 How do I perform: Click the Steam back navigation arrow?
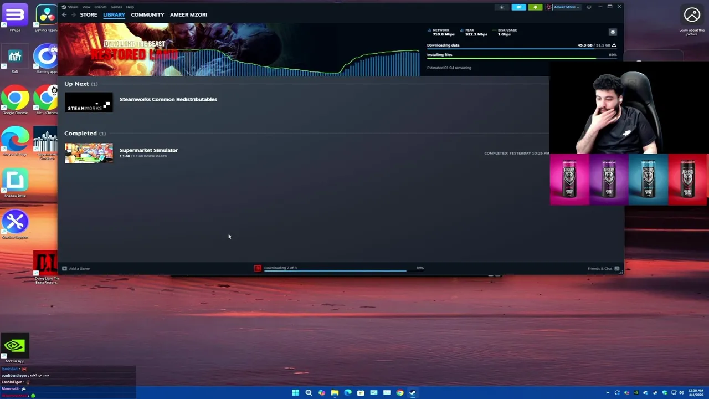64,14
